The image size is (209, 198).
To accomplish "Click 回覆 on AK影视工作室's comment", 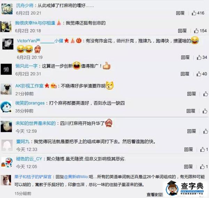I will click(191, 94).
